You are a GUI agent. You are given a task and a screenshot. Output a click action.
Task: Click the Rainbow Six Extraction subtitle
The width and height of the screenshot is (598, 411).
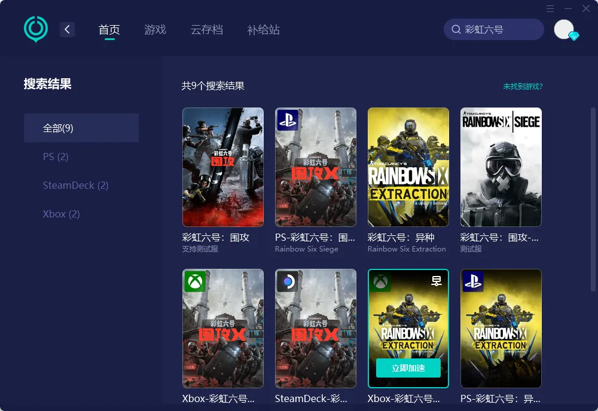[407, 249]
